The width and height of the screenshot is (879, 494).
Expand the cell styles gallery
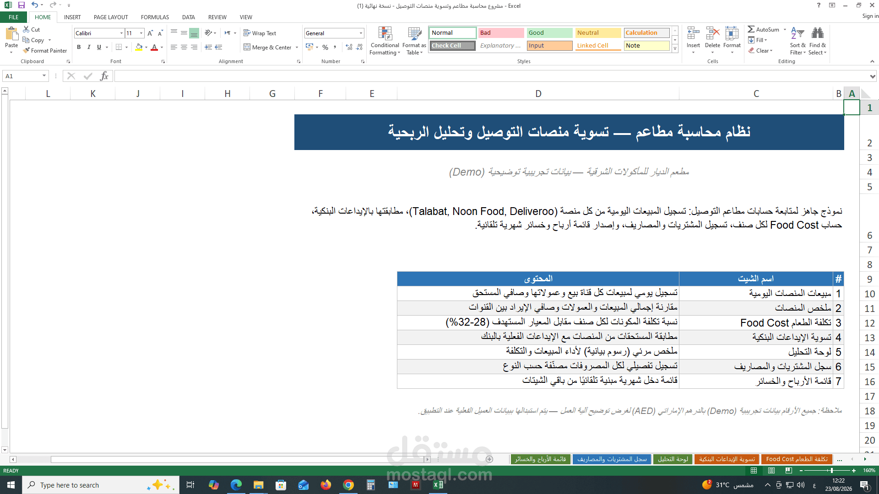coord(675,49)
